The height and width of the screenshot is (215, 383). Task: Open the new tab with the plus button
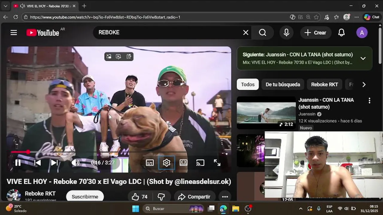coord(84,6)
